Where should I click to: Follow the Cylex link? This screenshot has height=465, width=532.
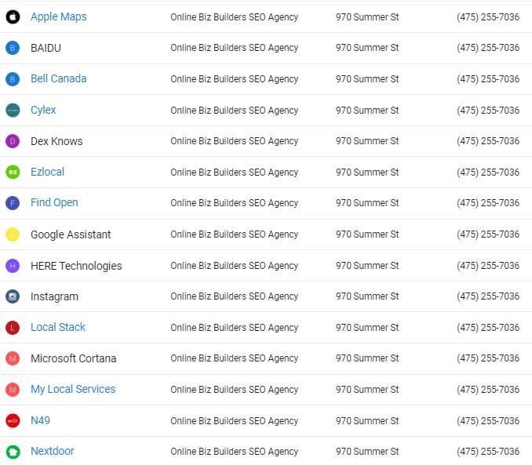43,110
